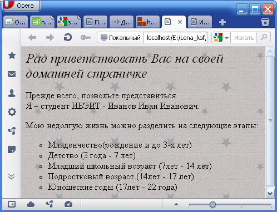Image resolution: width=277 pixels, height=212 pixels.
Task: Click the zoom slider handle
Action: 212,204
